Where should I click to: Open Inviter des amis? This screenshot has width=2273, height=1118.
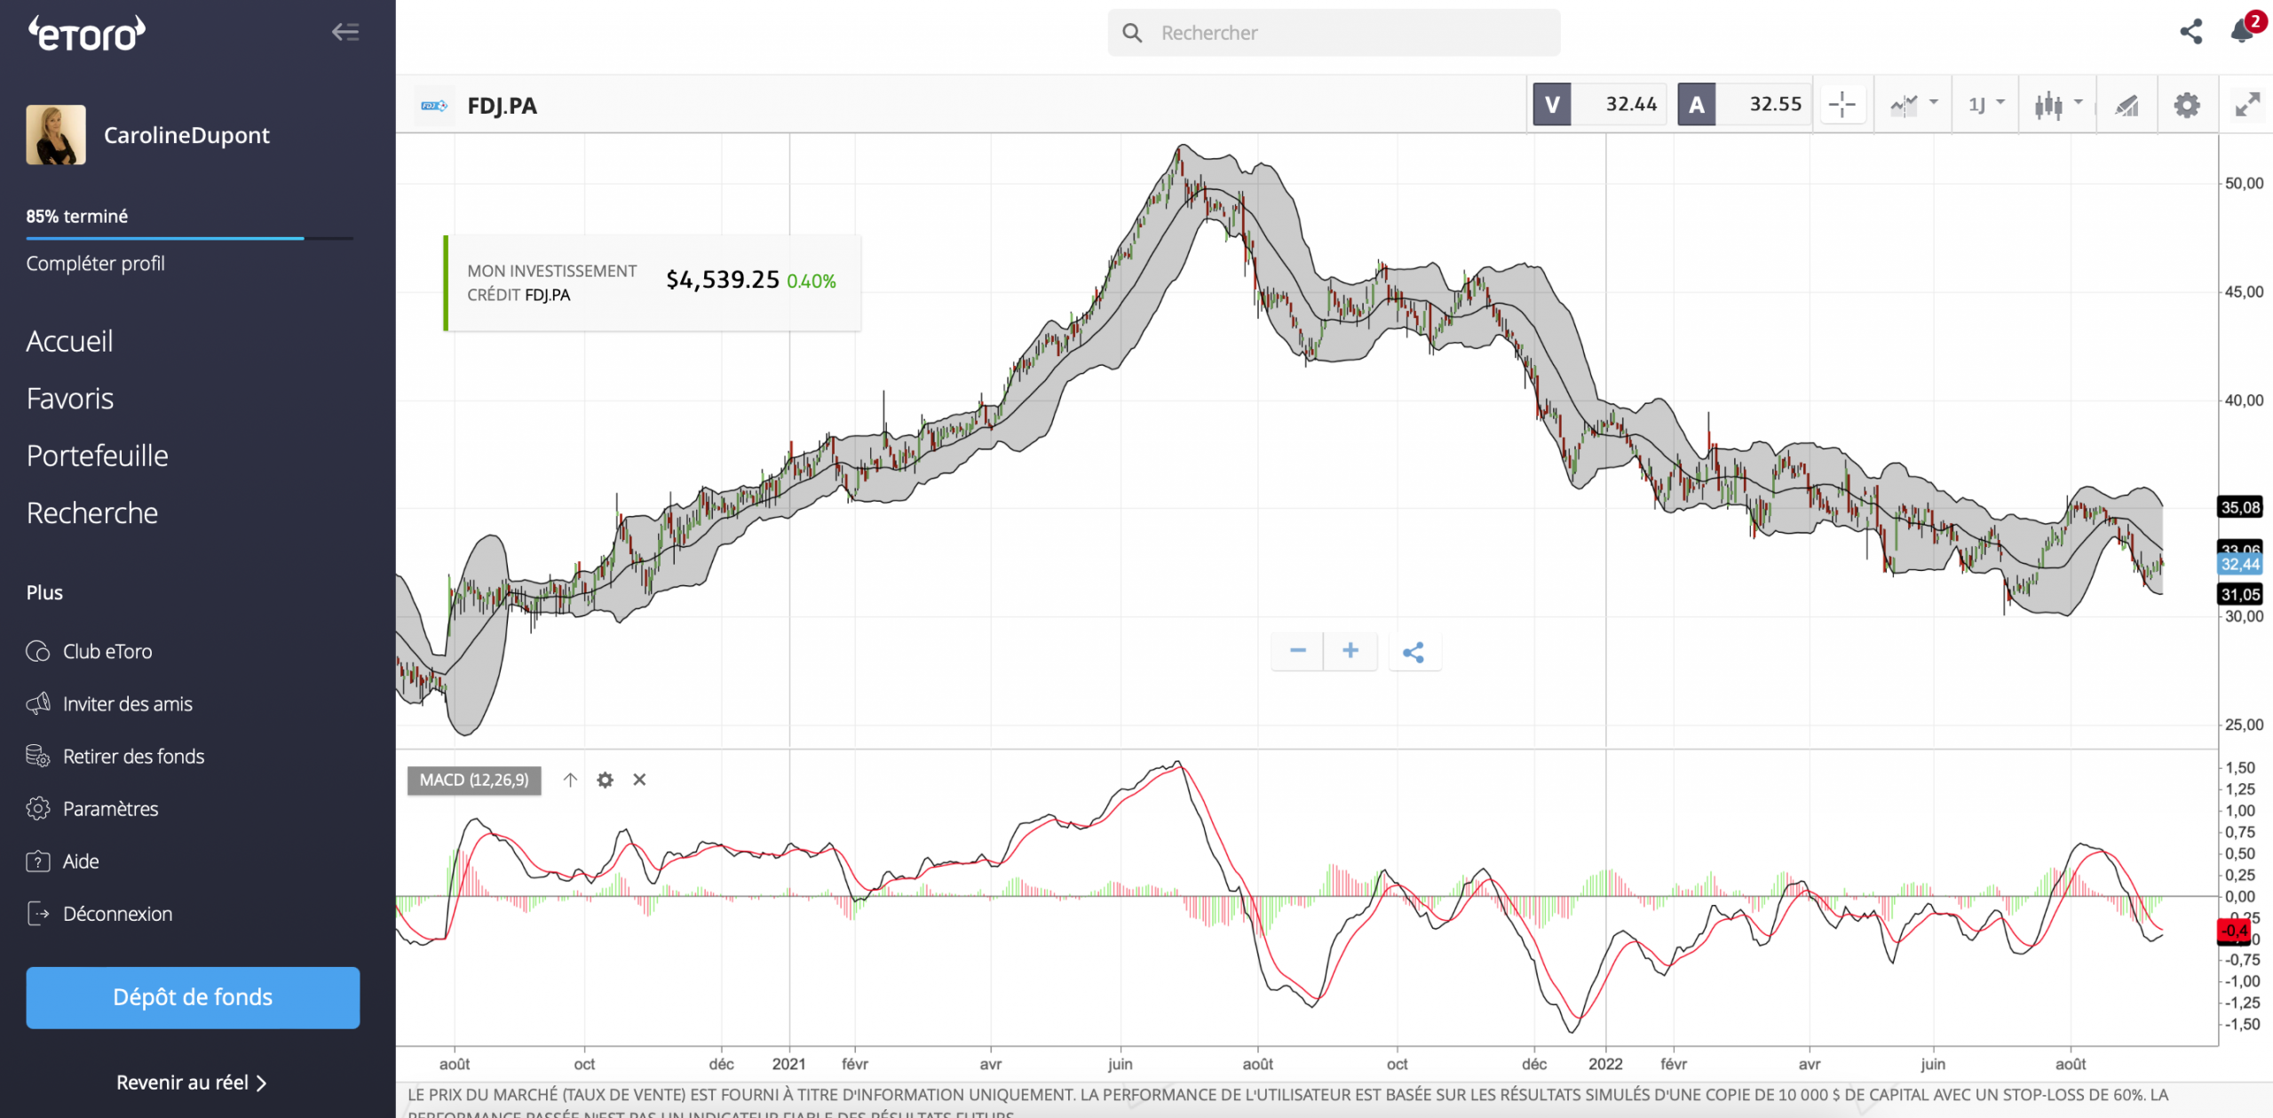coord(128,703)
